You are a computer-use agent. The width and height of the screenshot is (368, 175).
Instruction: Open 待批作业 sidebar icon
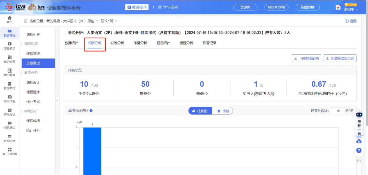[x=10, y=99]
